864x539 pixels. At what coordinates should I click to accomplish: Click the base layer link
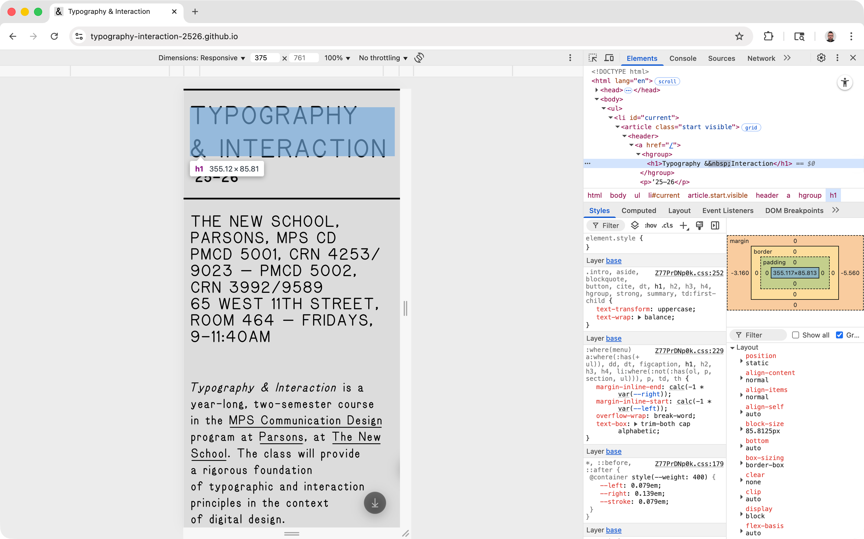(614, 261)
